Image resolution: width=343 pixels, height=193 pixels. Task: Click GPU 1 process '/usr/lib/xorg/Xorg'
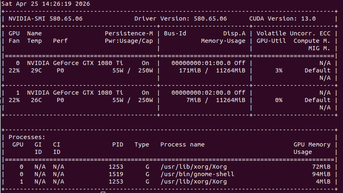[x=194, y=181]
